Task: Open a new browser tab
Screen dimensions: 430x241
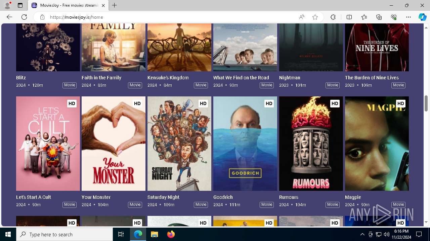Action: 114,5
